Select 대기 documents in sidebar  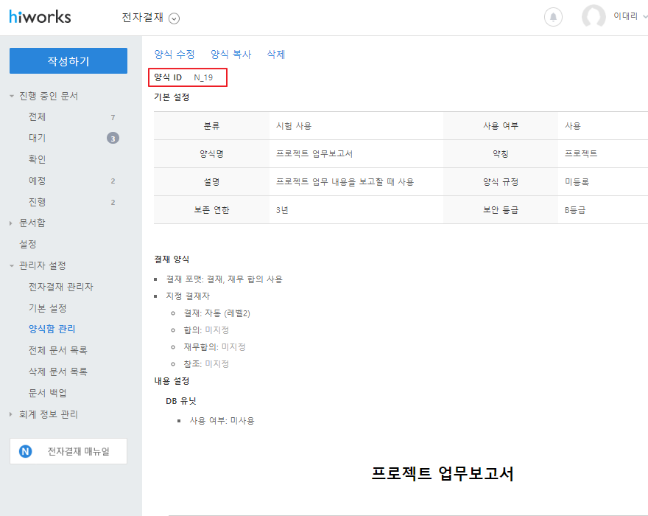point(37,138)
